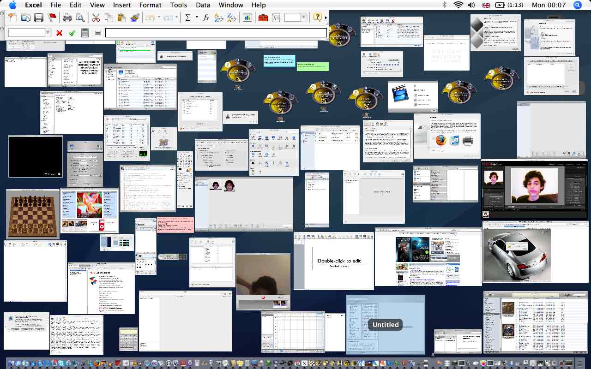
Task: Open the Tools menu
Action: [x=178, y=5]
